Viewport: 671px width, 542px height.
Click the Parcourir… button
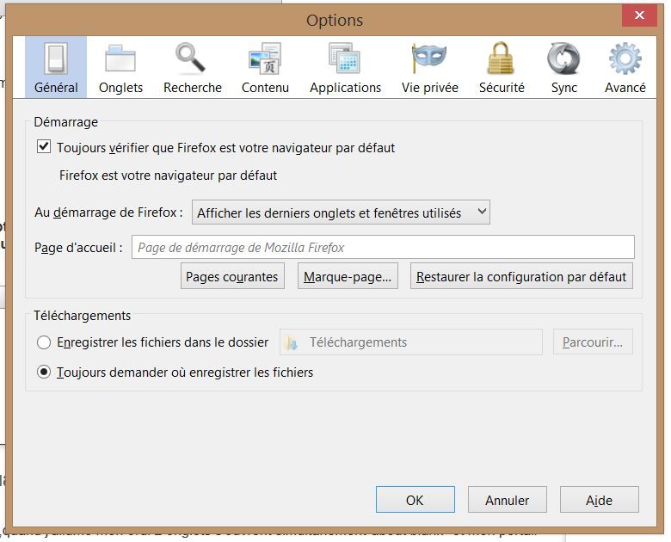(x=593, y=342)
